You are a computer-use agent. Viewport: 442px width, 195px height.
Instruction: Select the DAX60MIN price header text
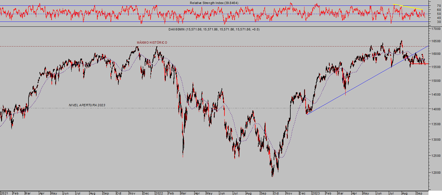[214, 29]
